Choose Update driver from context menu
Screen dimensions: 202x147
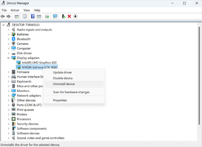pos(74,73)
